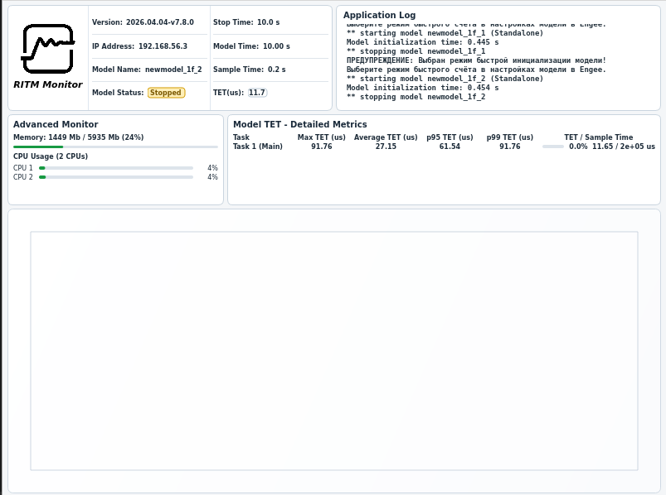Click the RITM Monitor title text
Screen dimensions: 666x495
pyautogui.click(x=48, y=84)
